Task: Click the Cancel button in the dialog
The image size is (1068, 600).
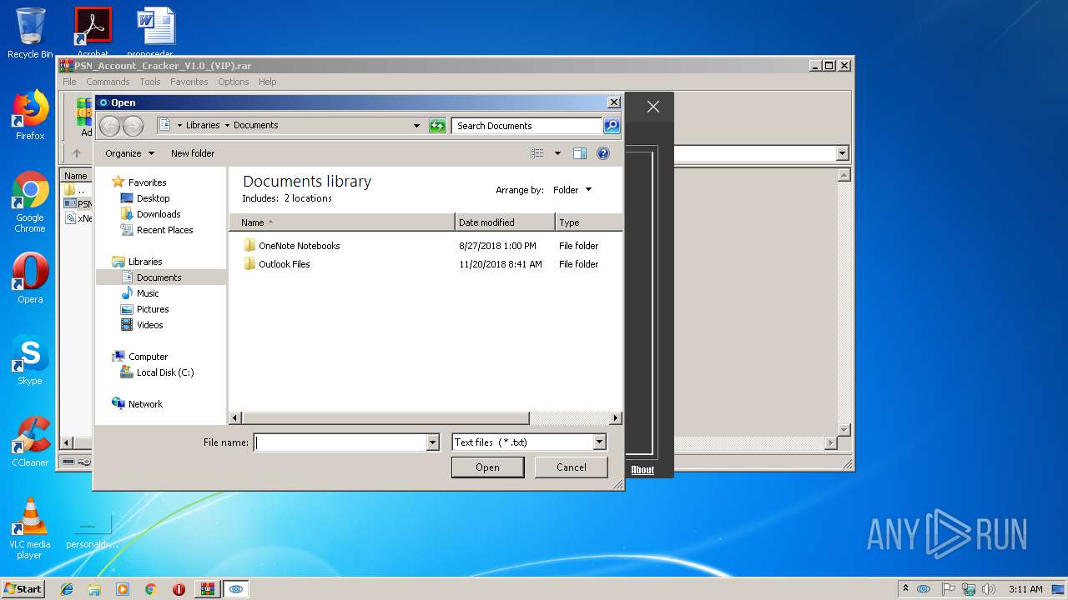Action: click(572, 467)
